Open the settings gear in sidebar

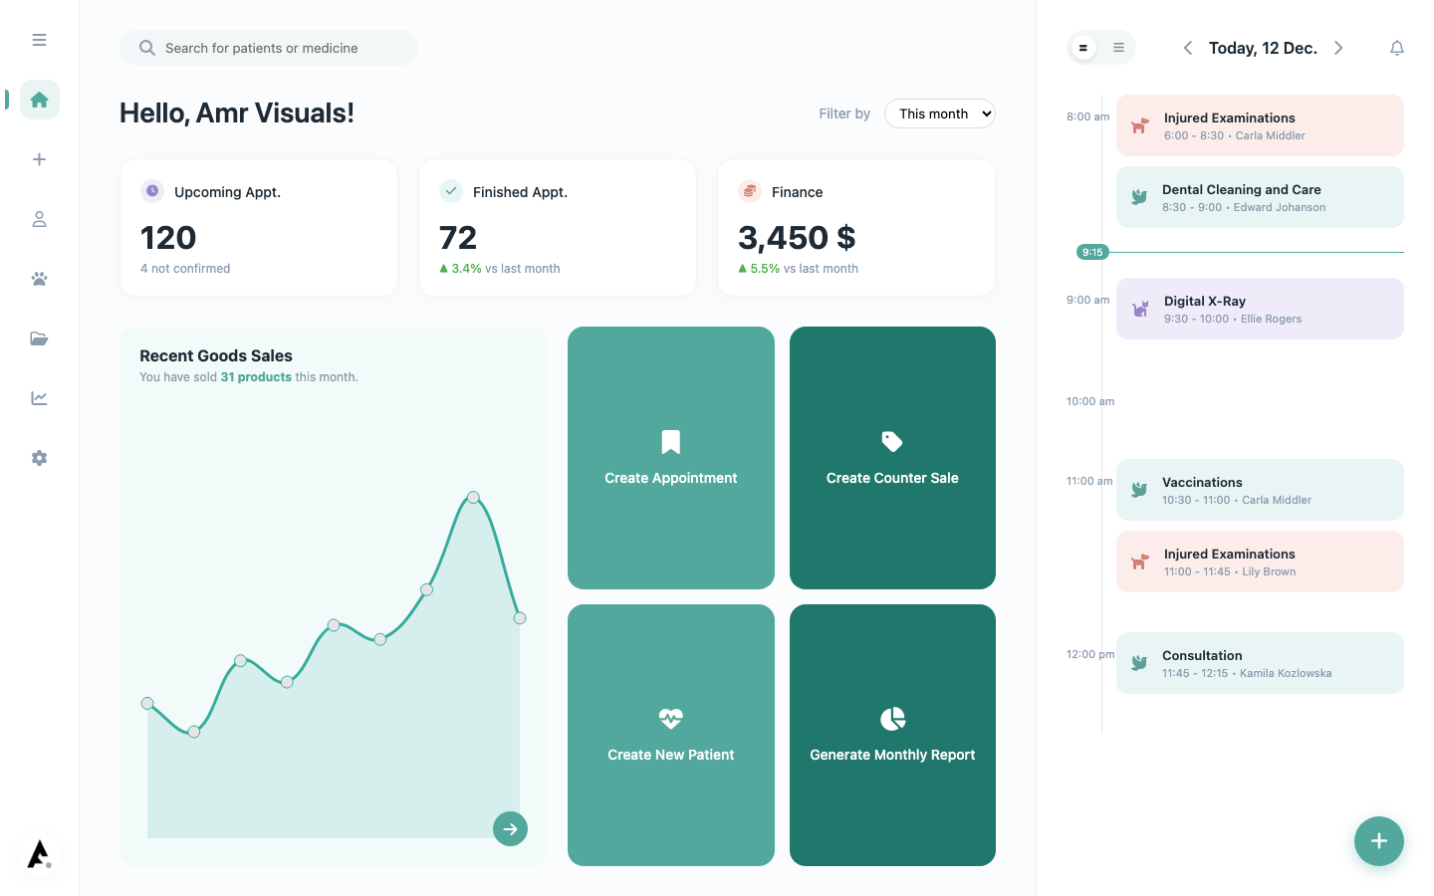[x=39, y=458]
